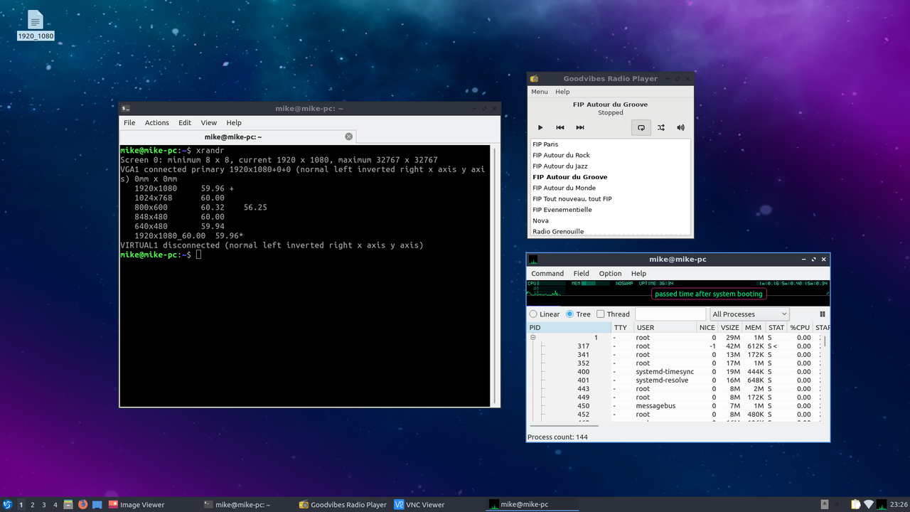The image size is (910, 512).
Task: Skip to the next radio station
Action: point(580,127)
